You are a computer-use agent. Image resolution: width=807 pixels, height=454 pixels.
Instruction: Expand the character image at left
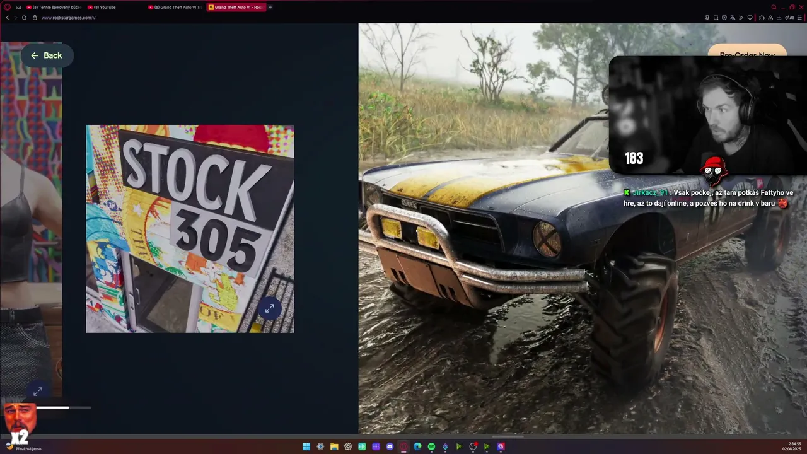pos(38,392)
